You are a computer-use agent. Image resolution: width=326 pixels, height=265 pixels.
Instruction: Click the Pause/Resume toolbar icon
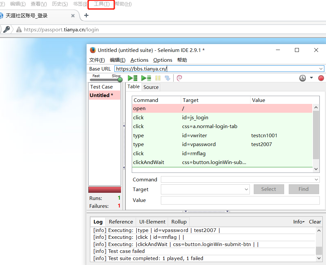pos(158,78)
